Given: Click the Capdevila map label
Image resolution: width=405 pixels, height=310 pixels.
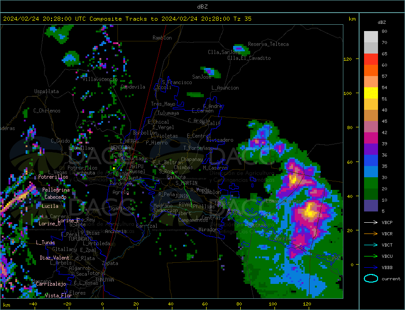Looking at the screenshot, I should pyautogui.click(x=133, y=87).
